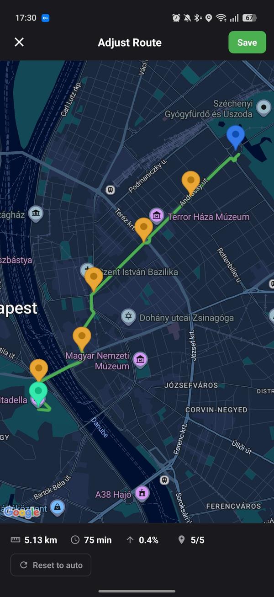Screen dimensions: 274x597
Task: Tap orange waypoint by the Danube bridge
Action: tap(39, 370)
